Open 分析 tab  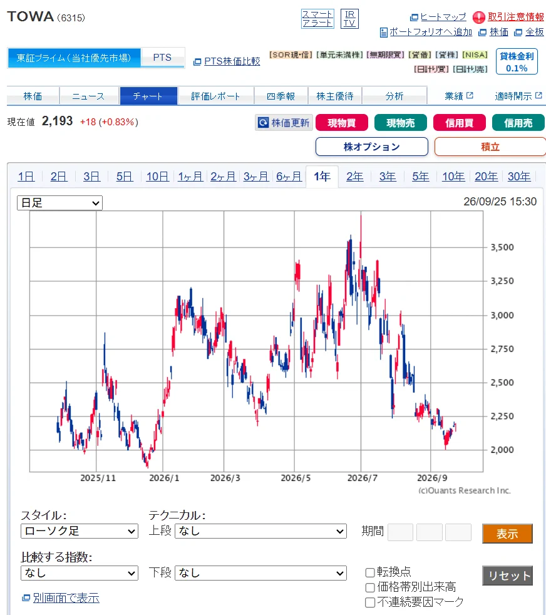394,96
